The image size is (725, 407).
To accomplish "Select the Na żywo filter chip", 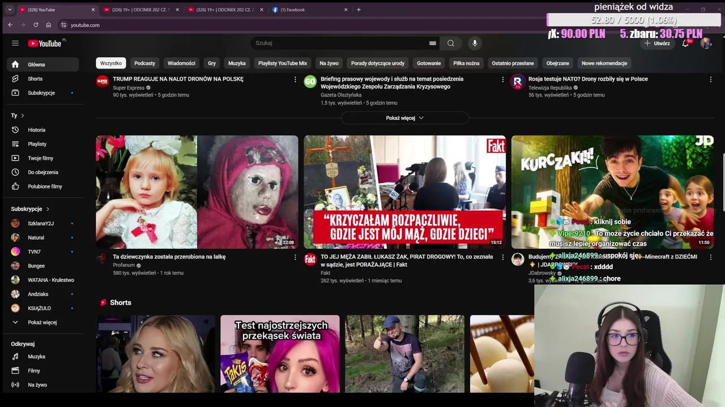I will [x=329, y=63].
